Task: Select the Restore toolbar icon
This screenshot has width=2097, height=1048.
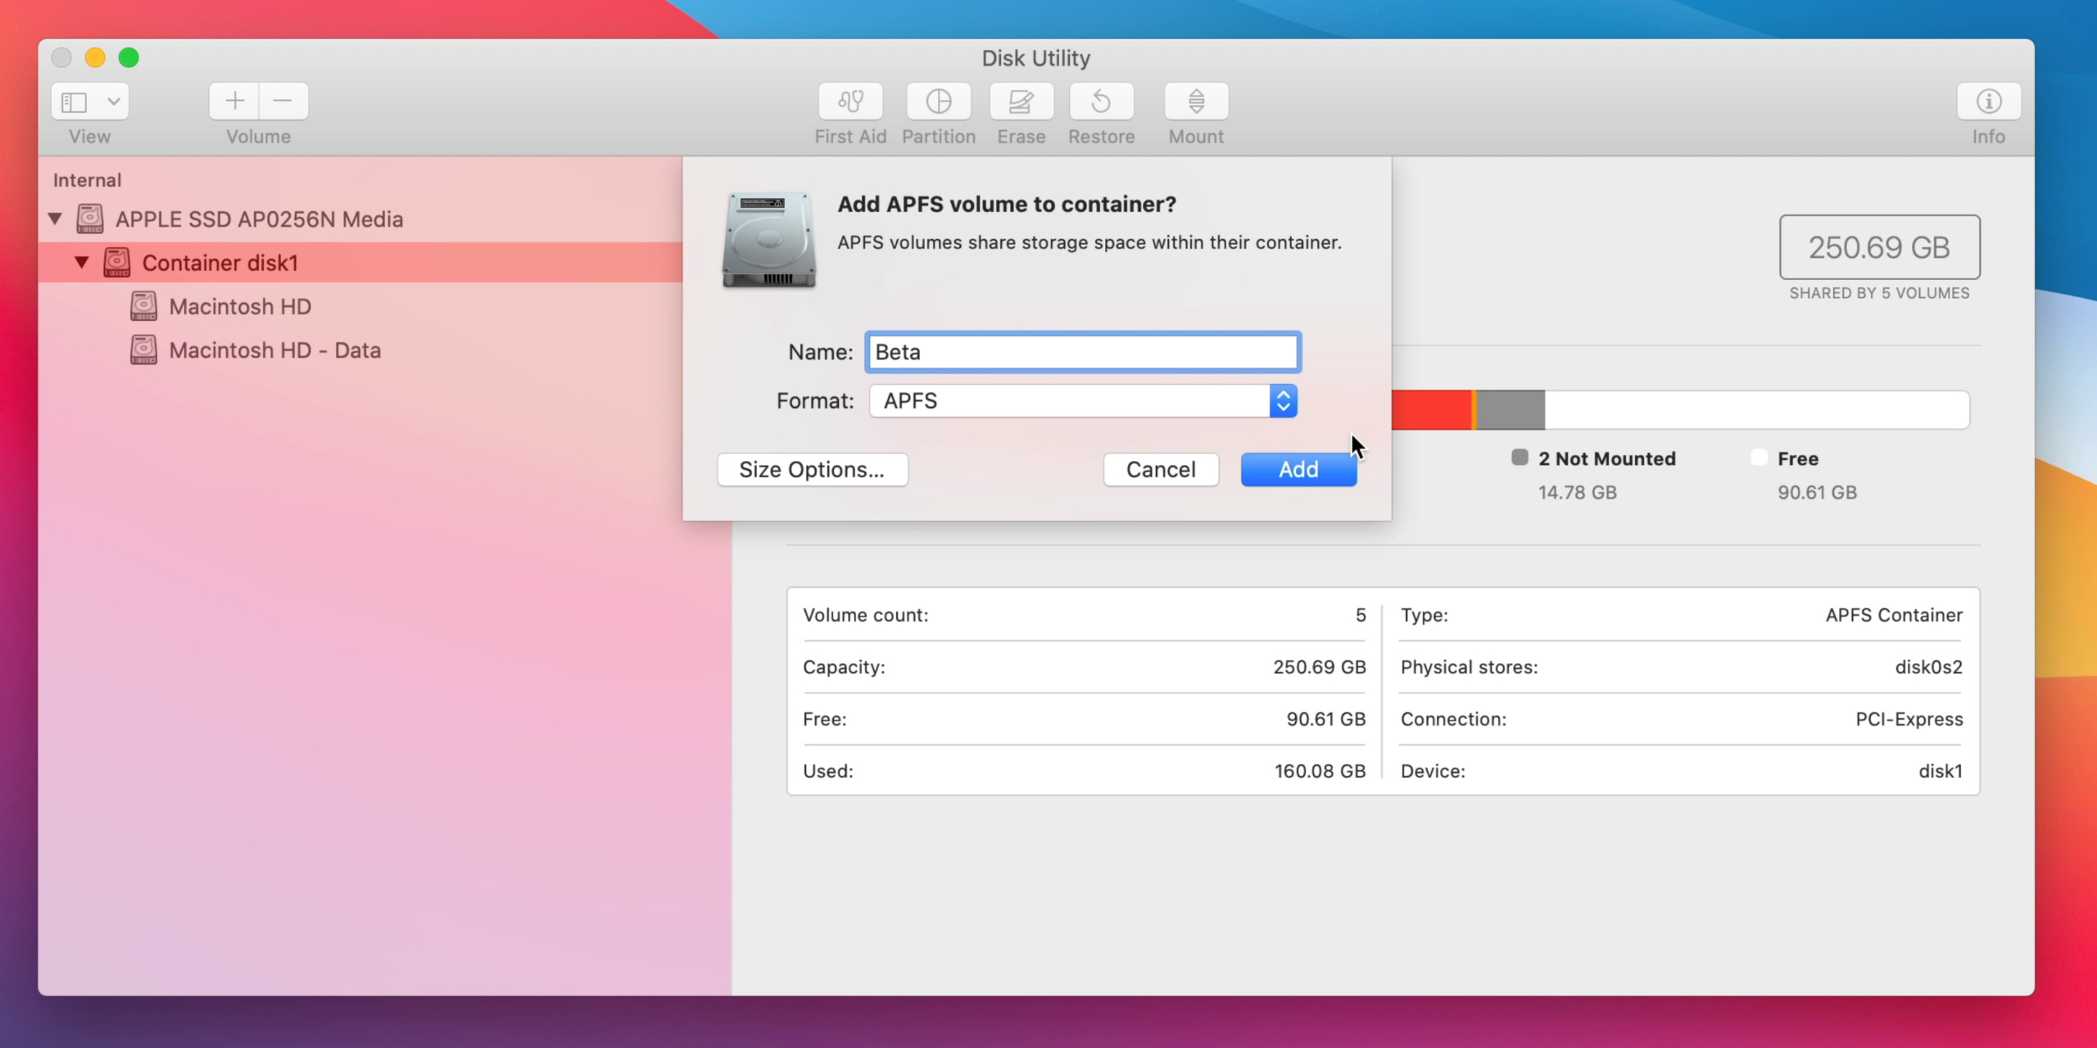Action: 1101,102
